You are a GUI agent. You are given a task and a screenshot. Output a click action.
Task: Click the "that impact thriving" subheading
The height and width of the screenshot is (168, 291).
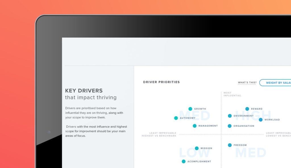click(x=91, y=98)
